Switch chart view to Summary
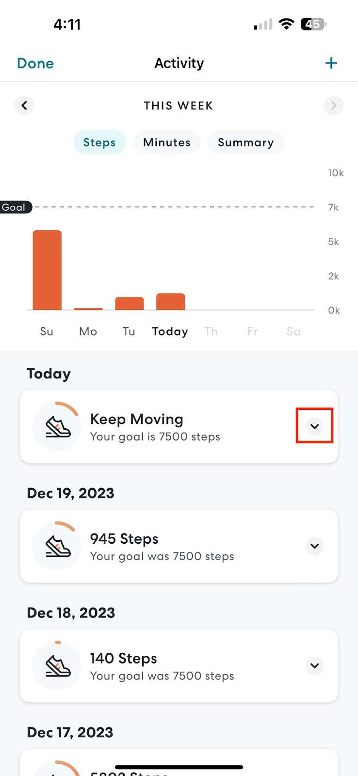 [245, 142]
